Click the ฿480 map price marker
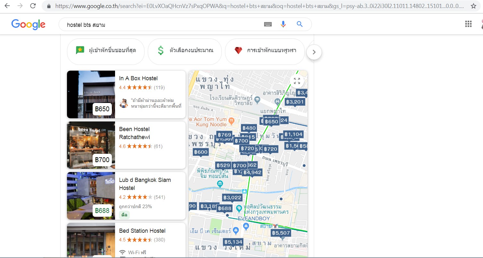The width and height of the screenshot is (483, 258). (x=249, y=128)
